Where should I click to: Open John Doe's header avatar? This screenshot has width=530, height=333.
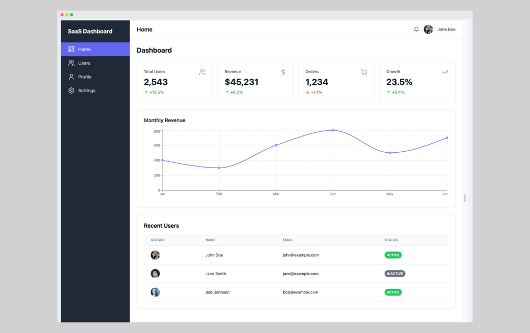coord(428,30)
